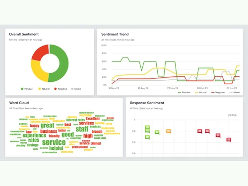This screenshot has height=186, width=248.
Task: Click the Response Sentiment card title
Action: pos(147,103)
